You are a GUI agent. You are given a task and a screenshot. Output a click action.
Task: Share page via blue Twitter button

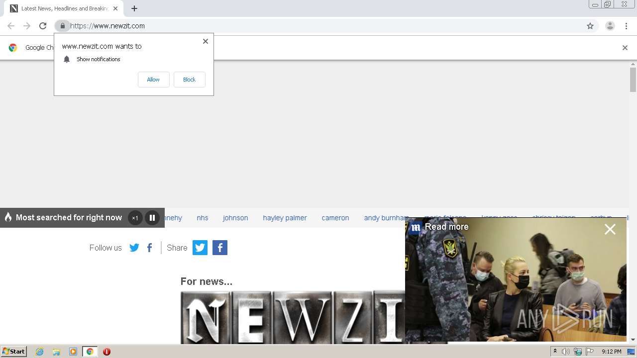click(200, 248)
